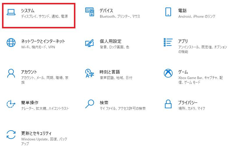Click the text 場所、カメラ、マイク

192,109
